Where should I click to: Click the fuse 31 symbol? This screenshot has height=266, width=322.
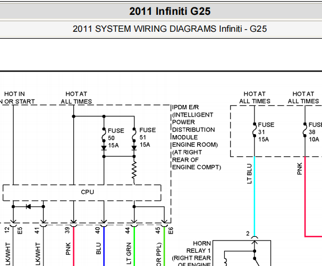(255, 130)
